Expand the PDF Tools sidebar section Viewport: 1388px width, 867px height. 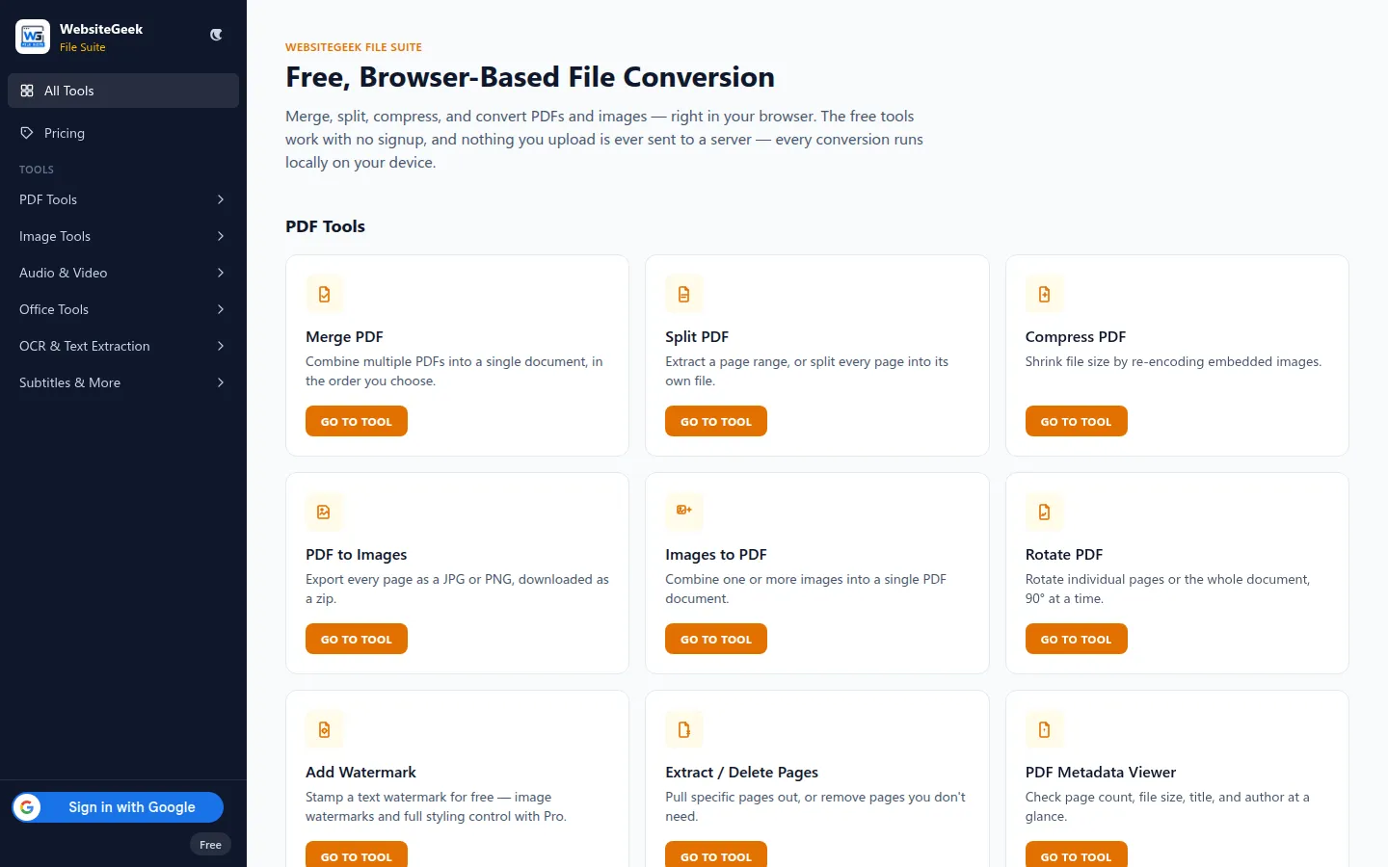(123, 199)
